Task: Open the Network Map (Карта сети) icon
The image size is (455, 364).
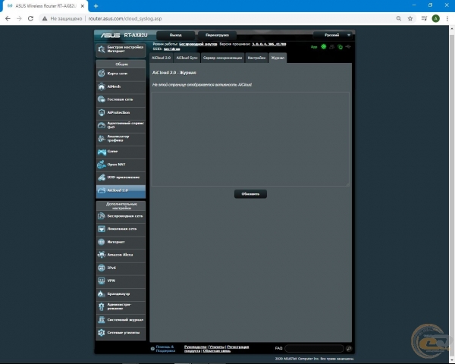Action: 102,74
